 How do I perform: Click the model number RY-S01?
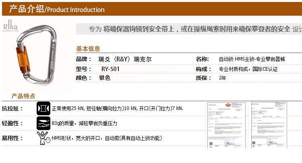[110, 69]
